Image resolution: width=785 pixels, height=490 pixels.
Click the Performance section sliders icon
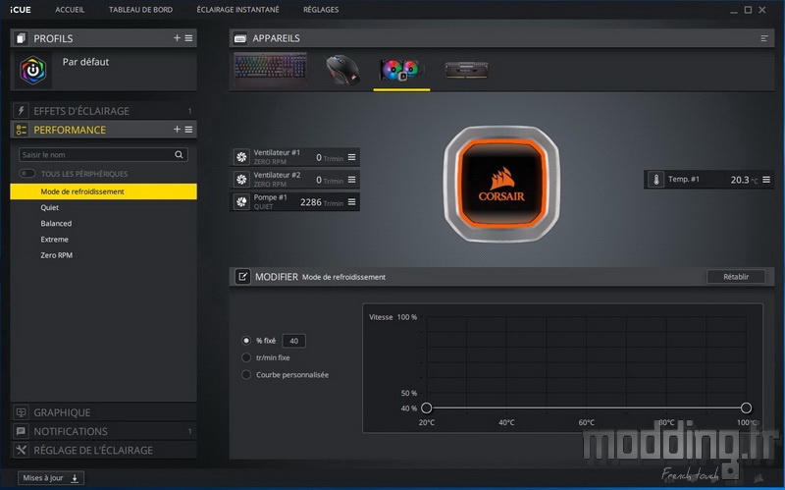coord(21,130)
